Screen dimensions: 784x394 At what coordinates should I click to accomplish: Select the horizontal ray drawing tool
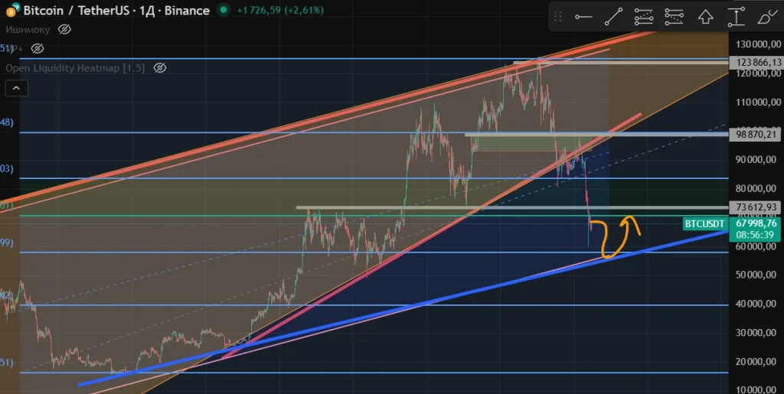tap(583, 17)
